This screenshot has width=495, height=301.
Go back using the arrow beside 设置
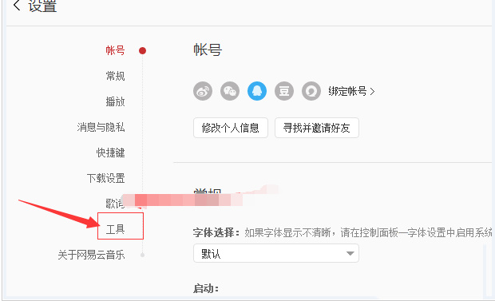pyautogui.click(x=17, y=5)
